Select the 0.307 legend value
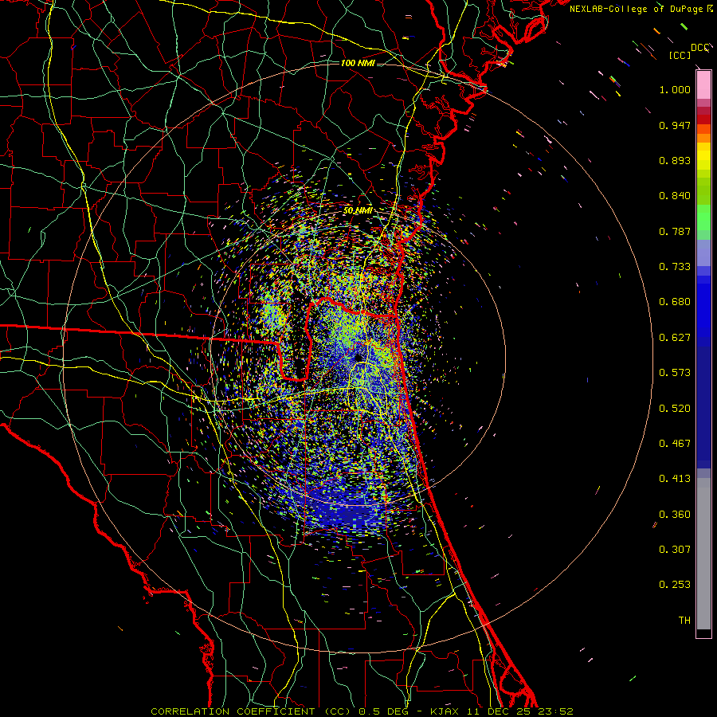This screenshot has width=717, height=717. (x=675, y=550)
